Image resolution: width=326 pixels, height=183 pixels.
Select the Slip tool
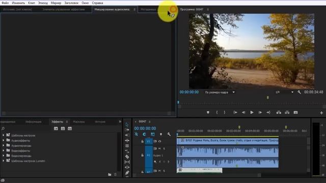tap(127, 162)
